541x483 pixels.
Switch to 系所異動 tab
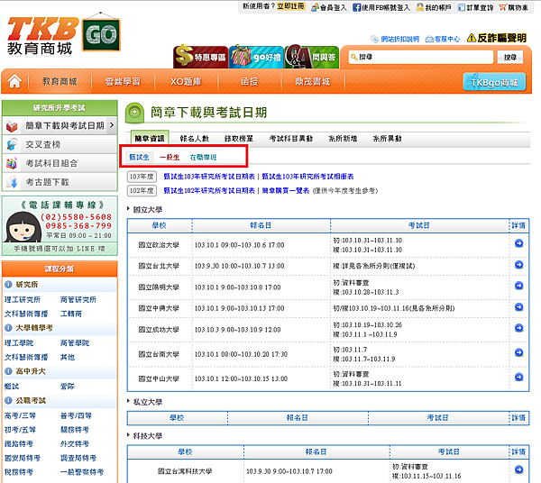click(x=387, y=139)
